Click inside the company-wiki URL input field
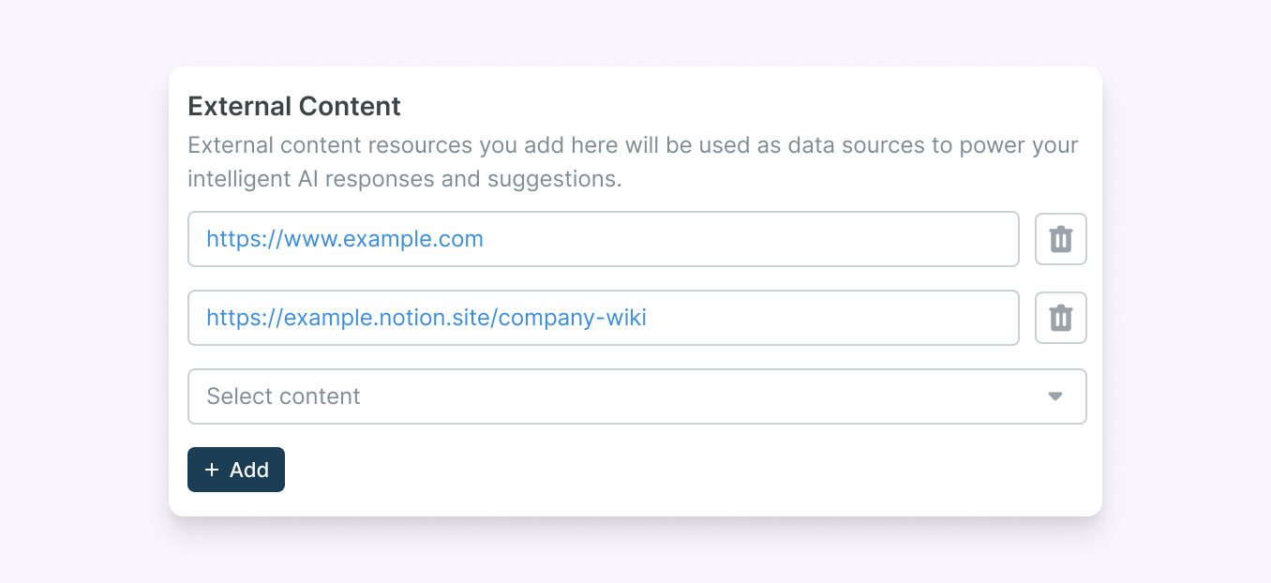The height and width of the screenshot is (583, 1271). coord(604,318)
